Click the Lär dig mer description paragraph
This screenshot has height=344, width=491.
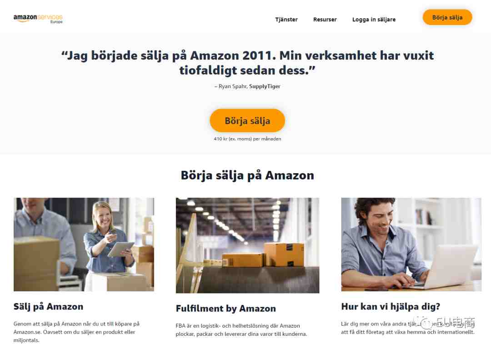pos(408,328)
